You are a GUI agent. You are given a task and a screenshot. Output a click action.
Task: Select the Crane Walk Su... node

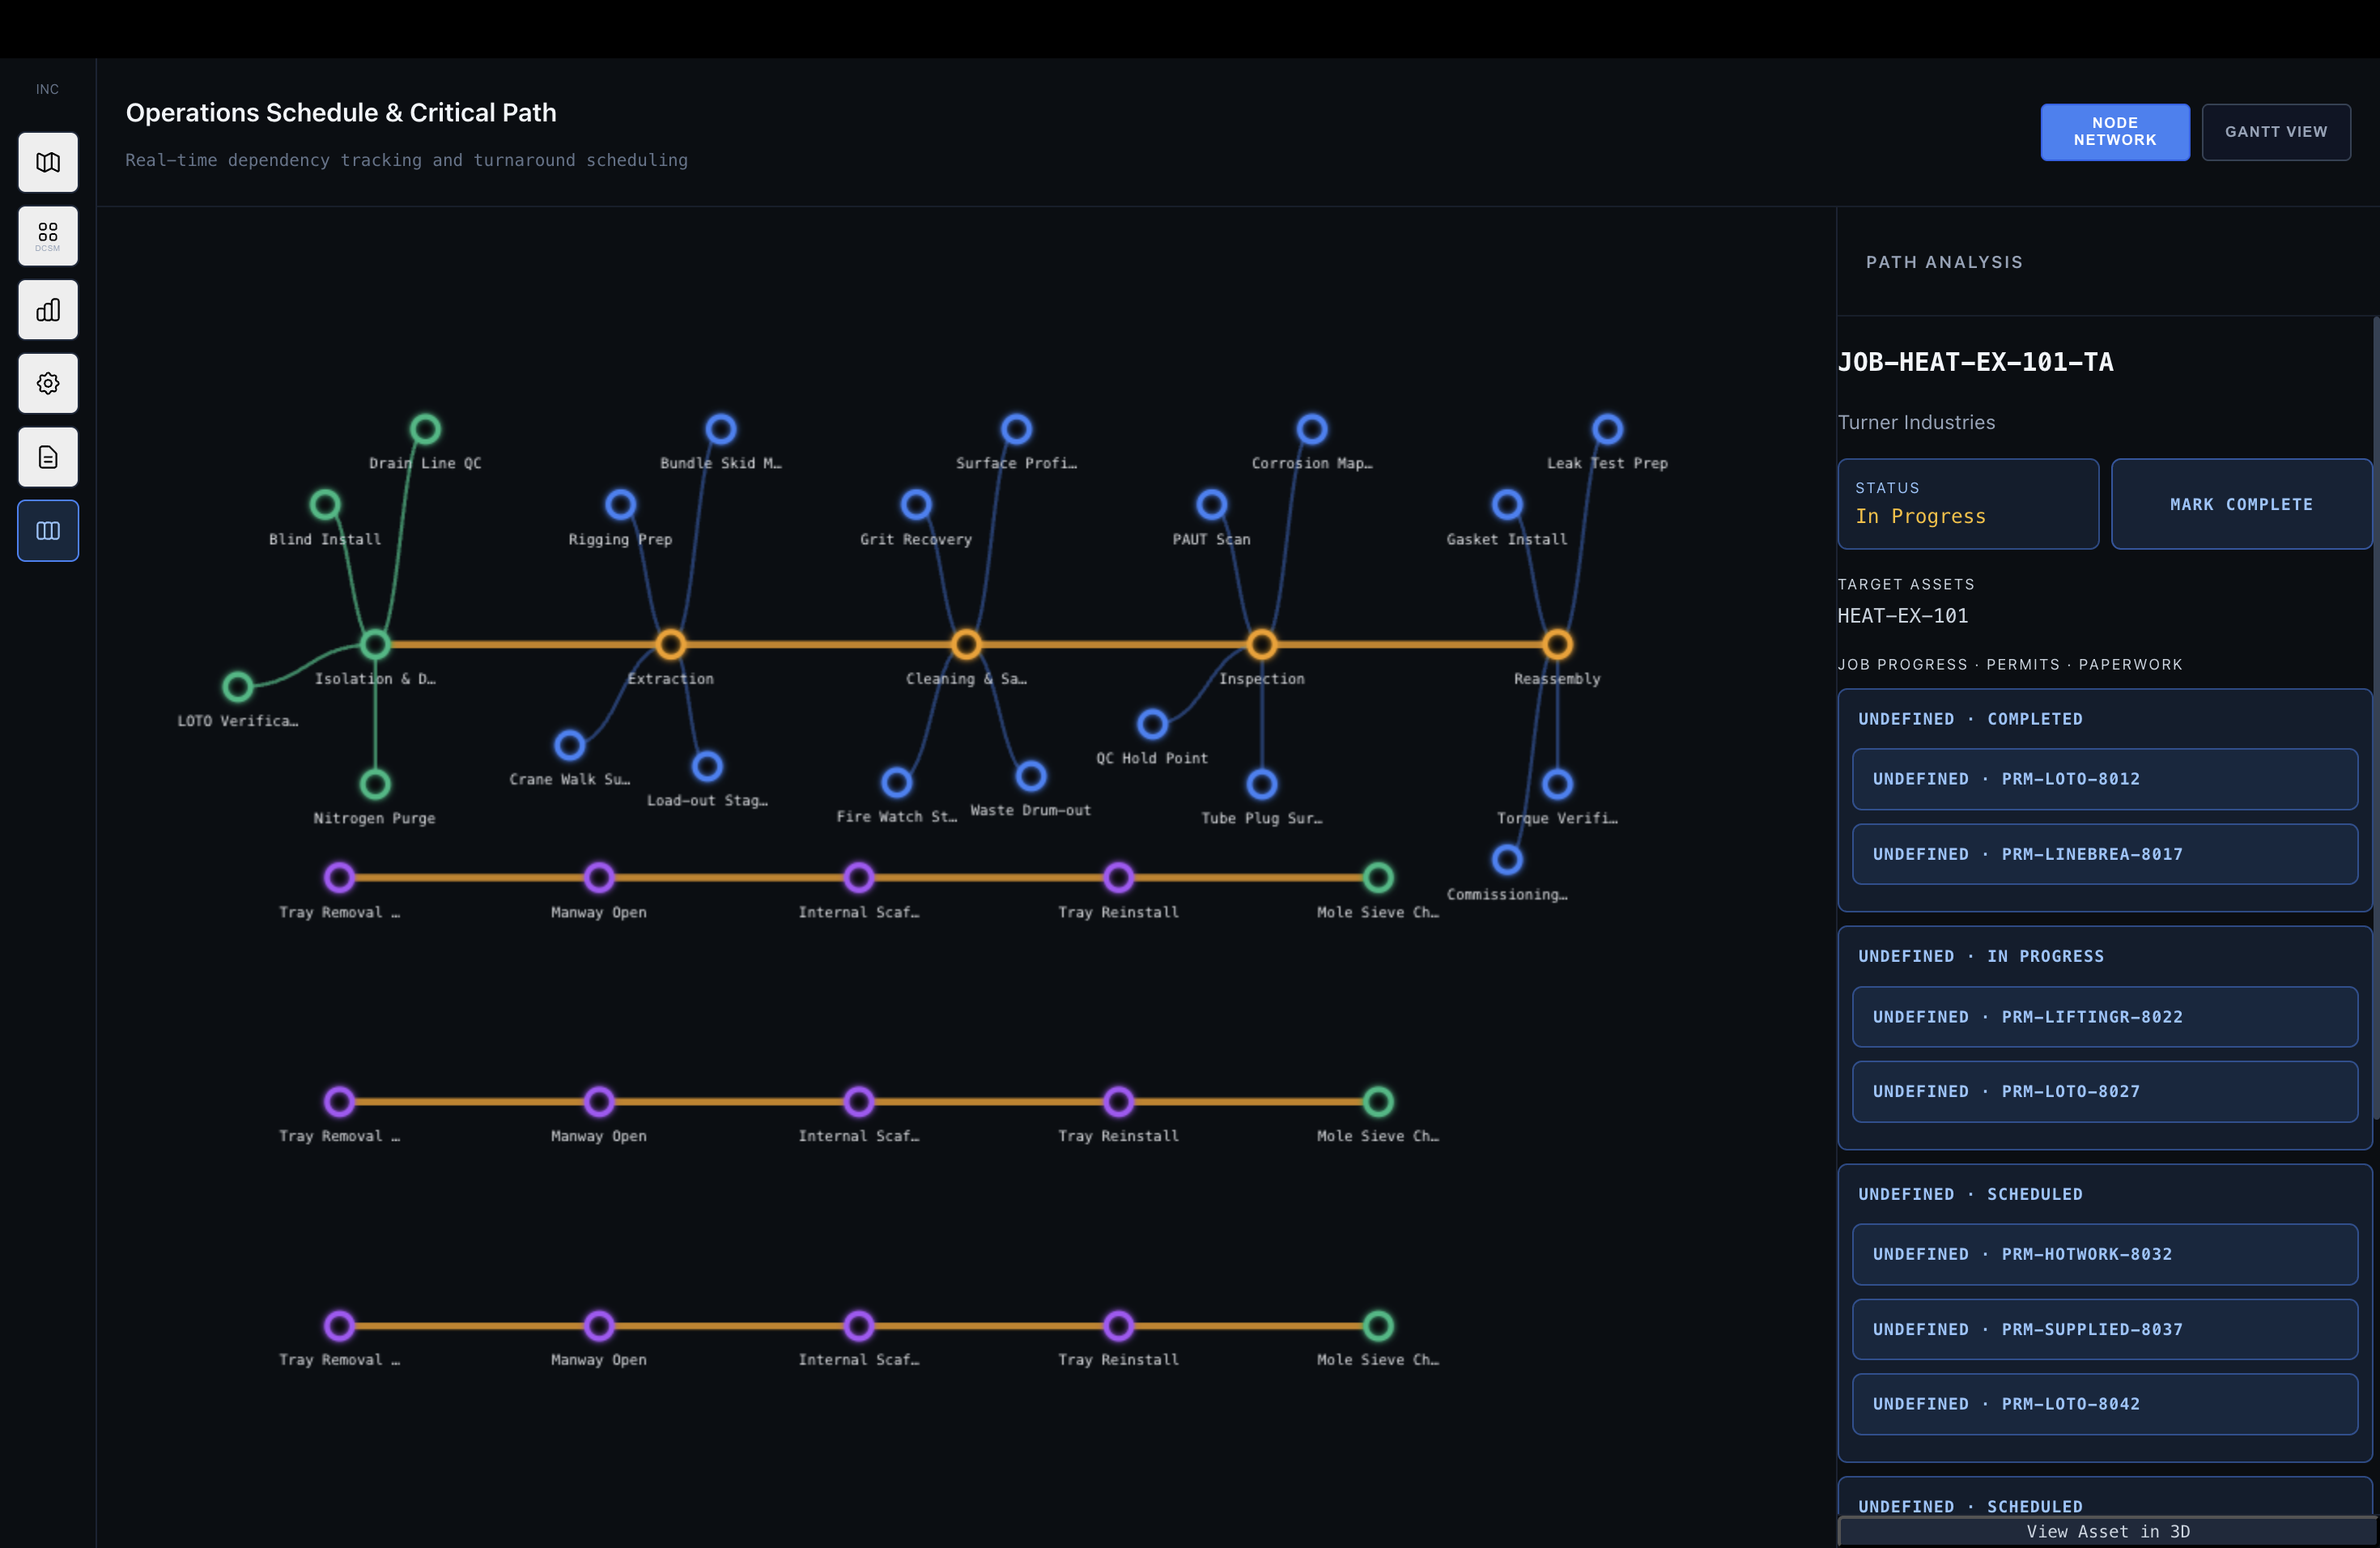click(570, 745)
